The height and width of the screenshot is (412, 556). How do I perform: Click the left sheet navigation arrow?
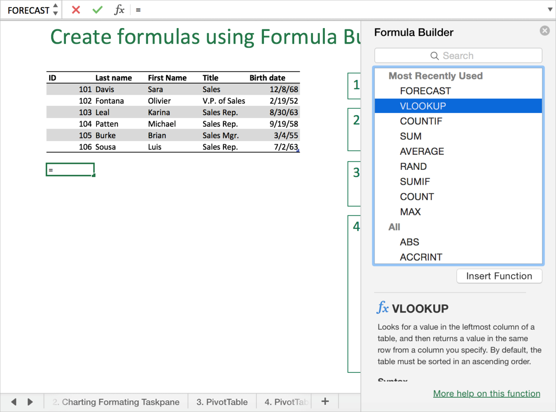tap(14, 401)
